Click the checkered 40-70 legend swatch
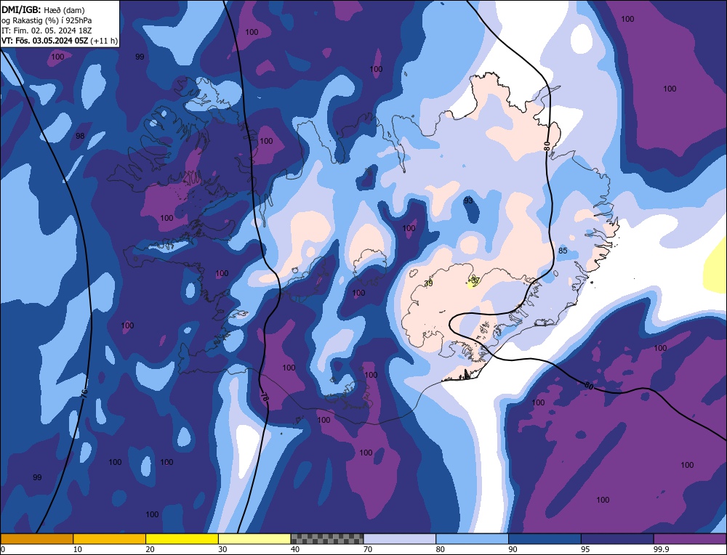The image size is (727, 555). coord(327,539)
